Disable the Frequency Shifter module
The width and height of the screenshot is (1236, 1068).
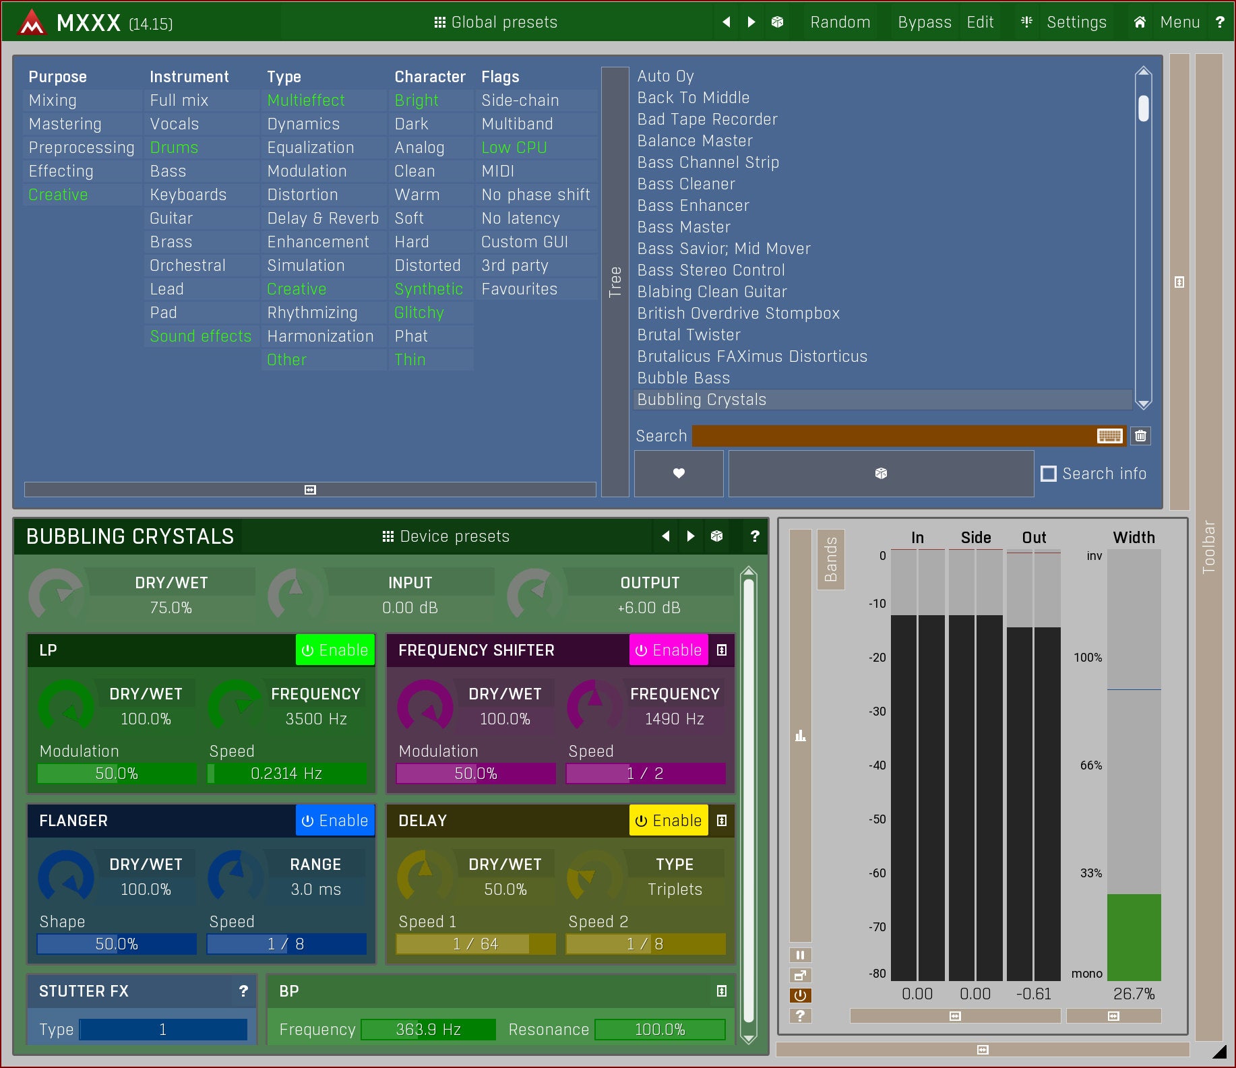(668, 650)
